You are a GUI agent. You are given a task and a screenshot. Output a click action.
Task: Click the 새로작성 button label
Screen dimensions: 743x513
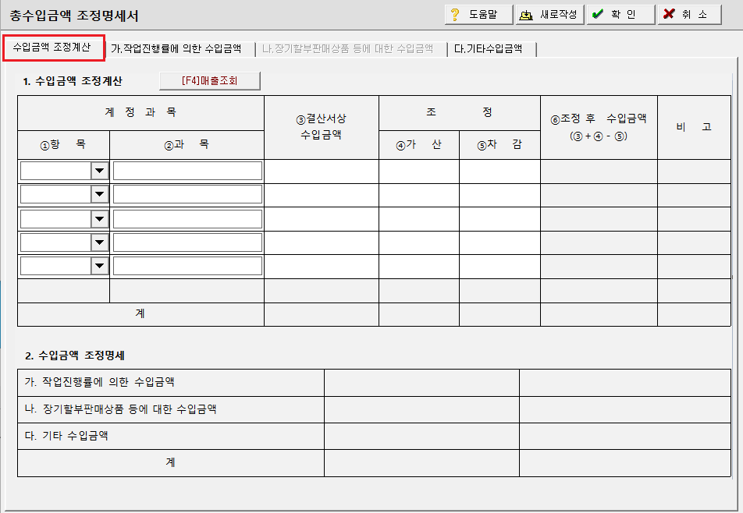point(559,14)
